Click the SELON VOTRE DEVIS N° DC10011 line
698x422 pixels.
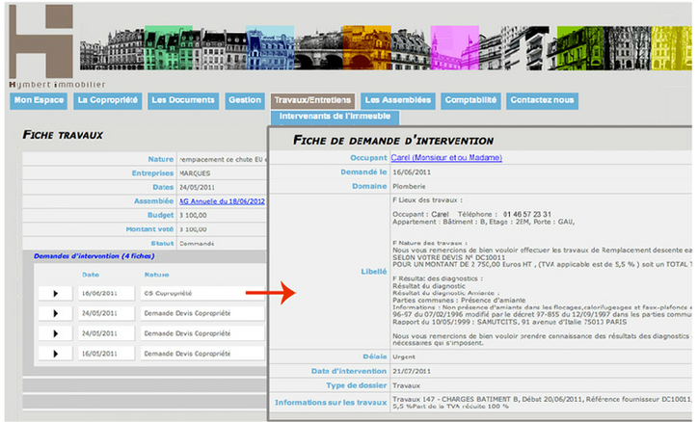pos(448,257)
